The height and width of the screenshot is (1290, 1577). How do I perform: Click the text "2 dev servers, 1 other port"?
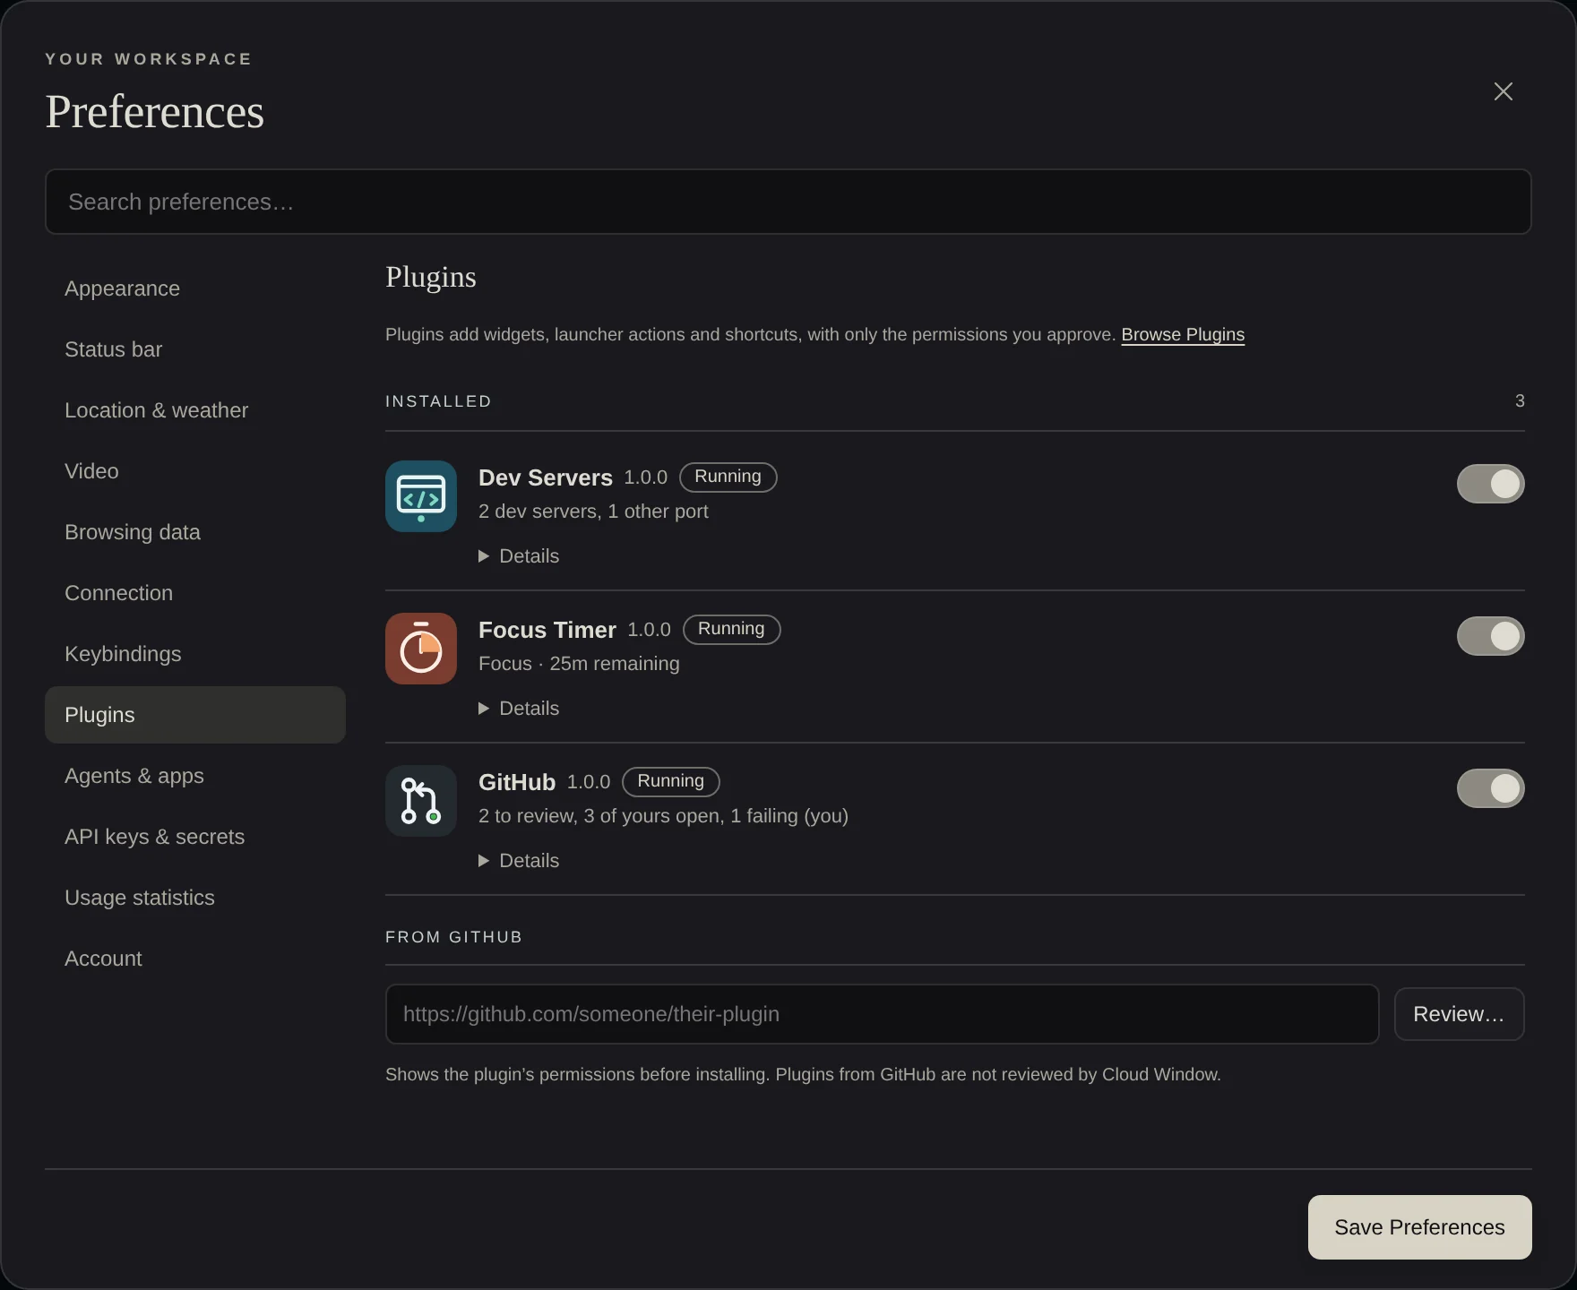click(593, 512)
